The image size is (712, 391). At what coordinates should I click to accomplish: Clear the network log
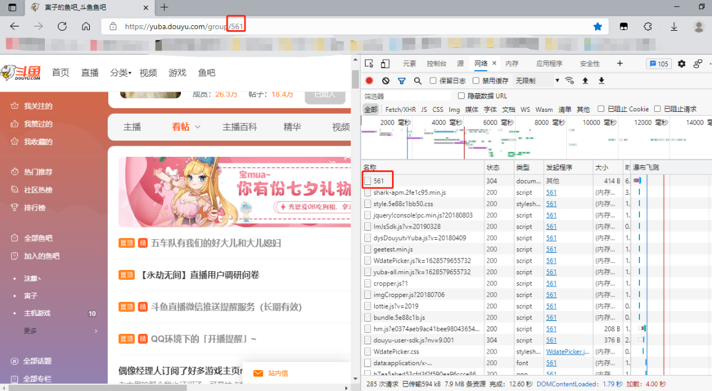coord(385,81)
